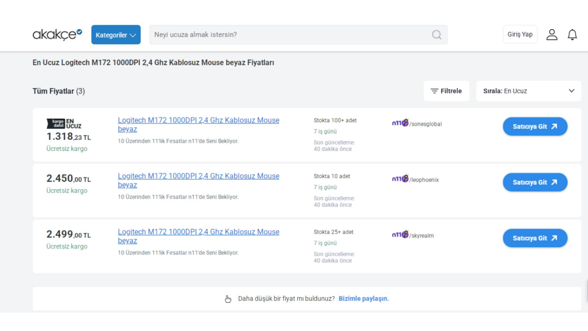The height and width of the screenshot is (331, 588).
Task: Click the /leophoenix seller name
Action: click(x=424, y=180)
